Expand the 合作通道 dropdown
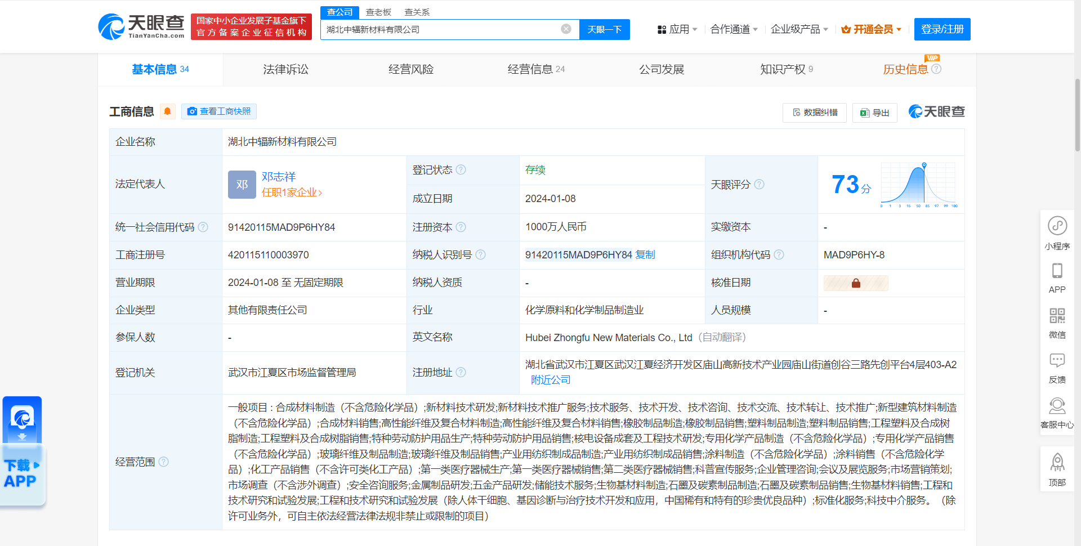The width and height of the screenshot is (1081, 546). pyautogui.click(x=734, y=29)
